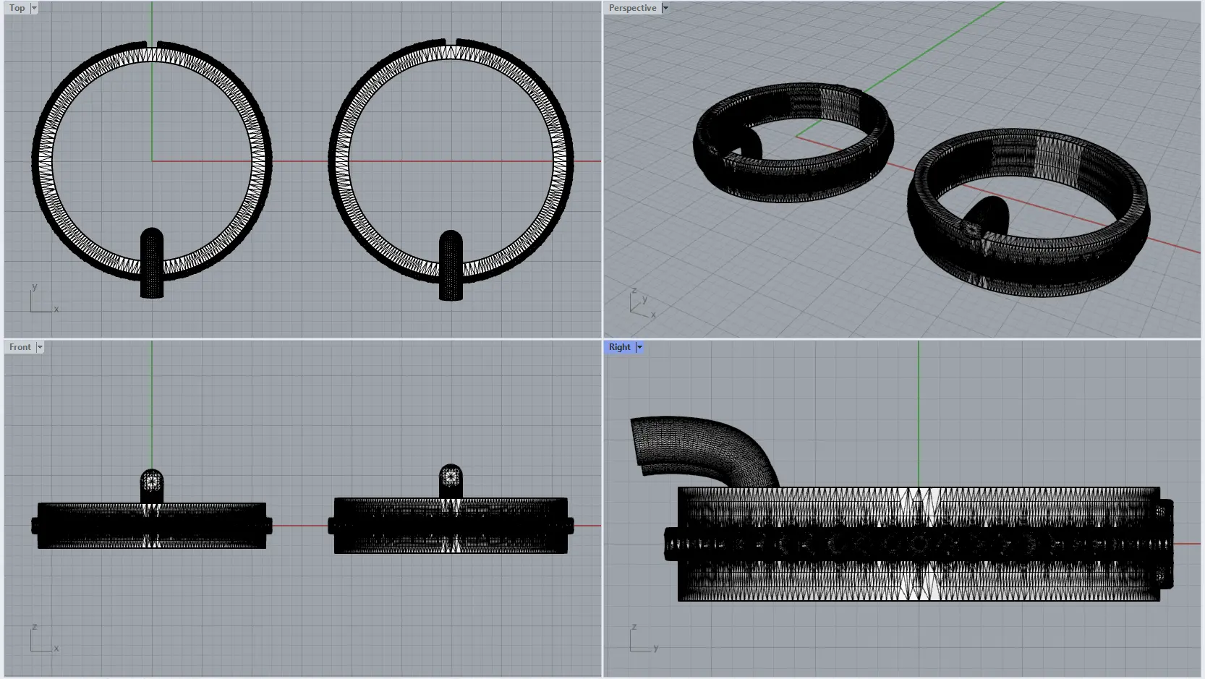Image resolution: width=1205 pixels, height=679 pixels.
Task: Click the highlighted Right viewport title
Action: coord(619,347)
